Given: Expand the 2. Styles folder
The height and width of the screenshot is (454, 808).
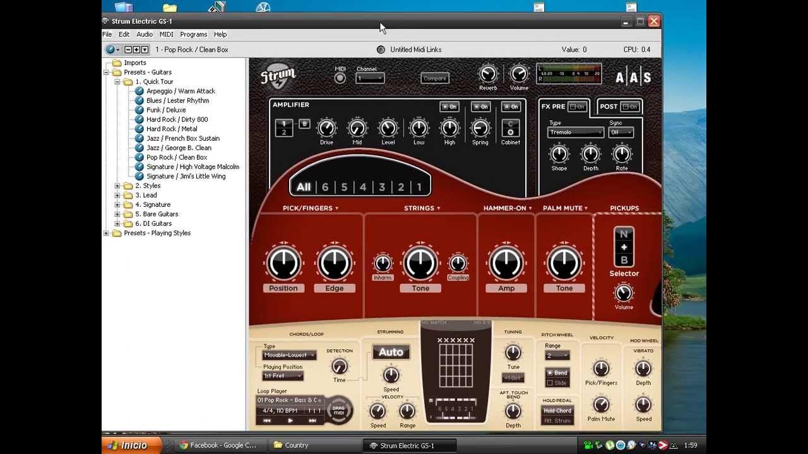Looking at the screenshot, I should 117,185.
